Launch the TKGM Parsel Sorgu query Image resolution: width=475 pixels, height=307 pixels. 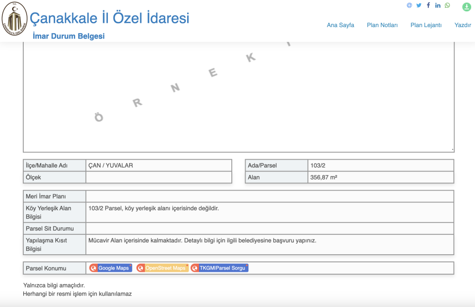[x=219, y=268]
